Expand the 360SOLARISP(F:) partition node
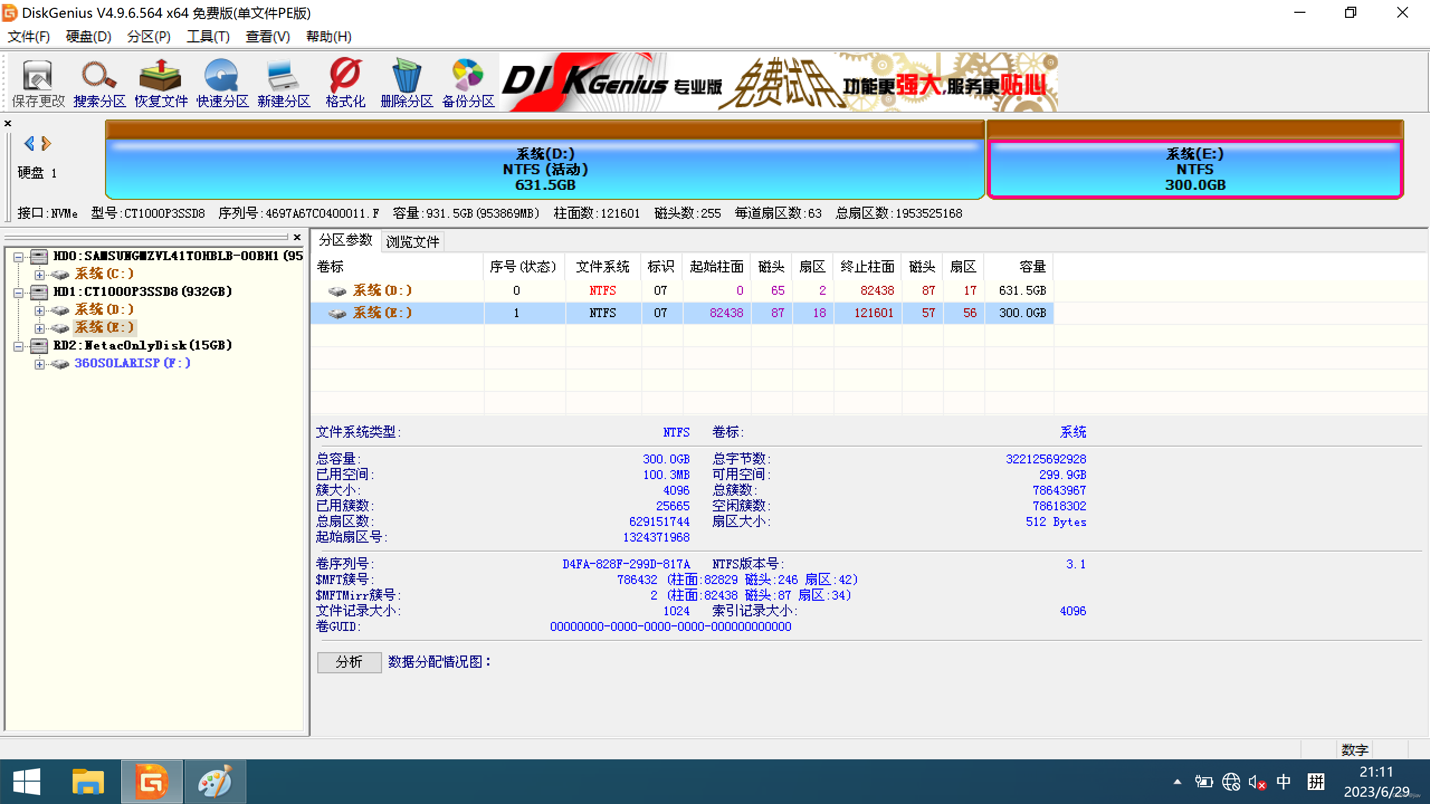Viewport: 1430px width, 804px height. pyautogui.click(x=40, y=363)
